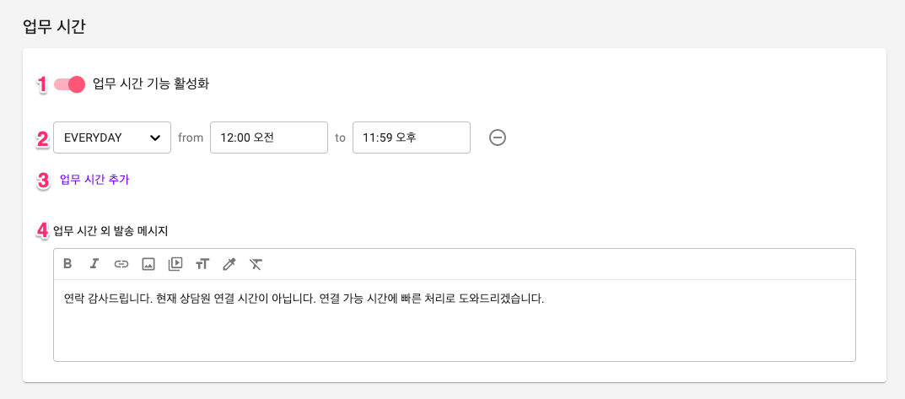Click the 업무 시간 추가 link

click(x=94, y=180)
